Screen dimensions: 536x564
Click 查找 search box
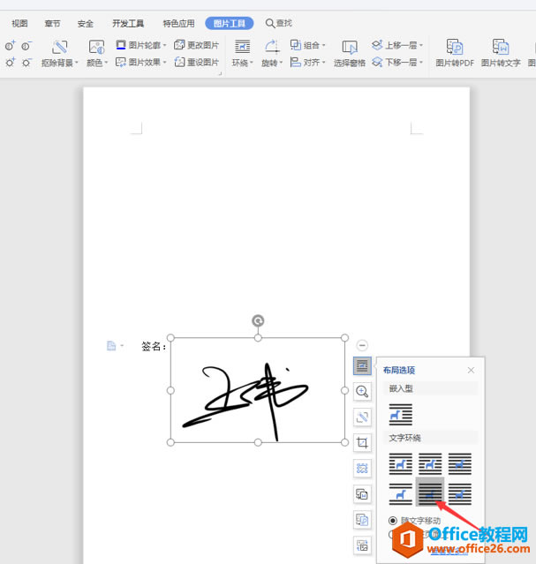tap(279, 23)
